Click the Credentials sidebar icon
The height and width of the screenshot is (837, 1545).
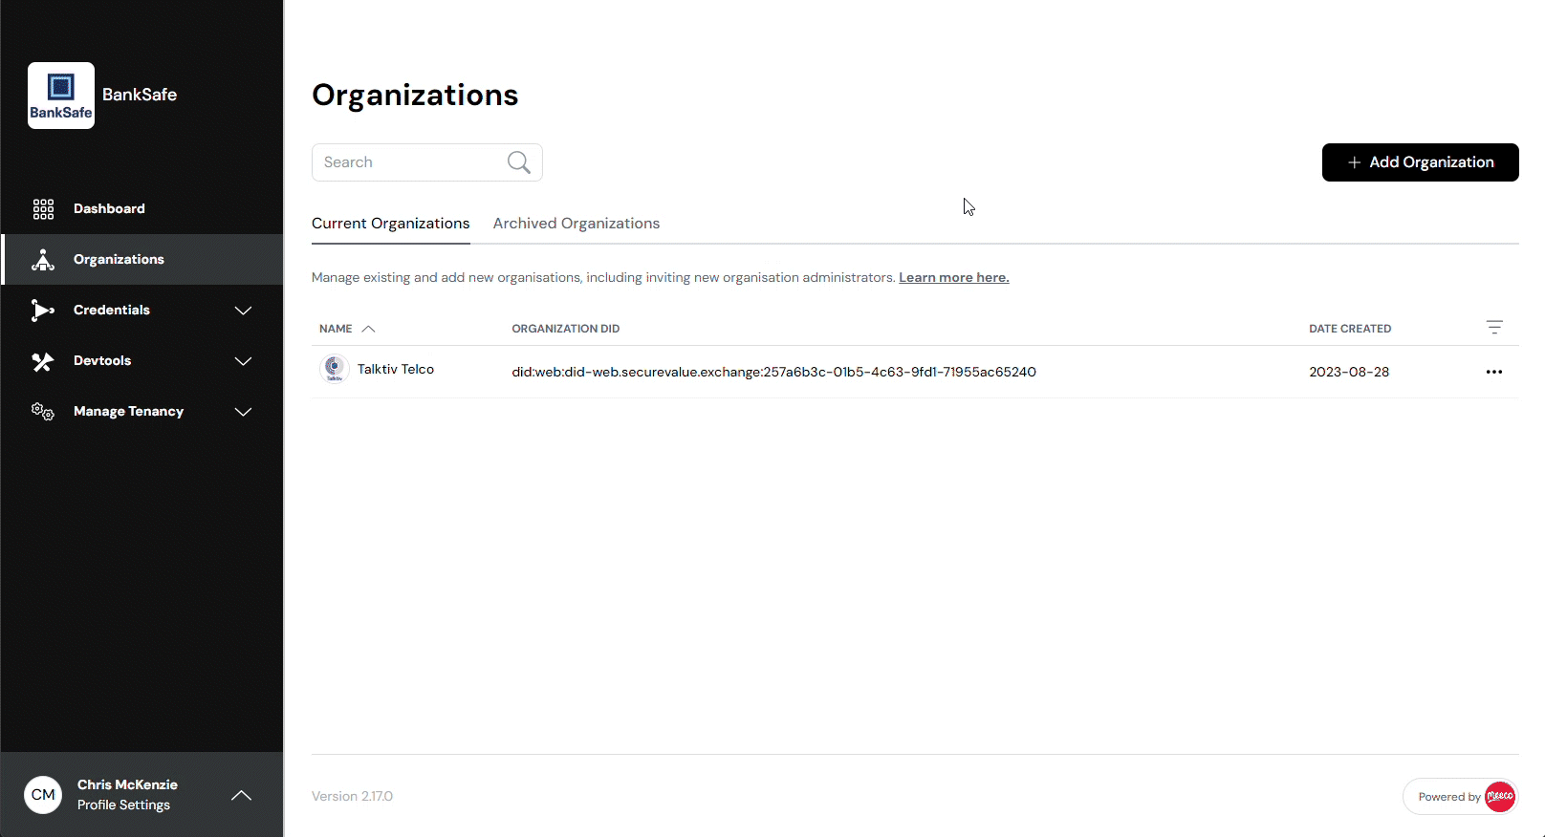coord(43,311)
